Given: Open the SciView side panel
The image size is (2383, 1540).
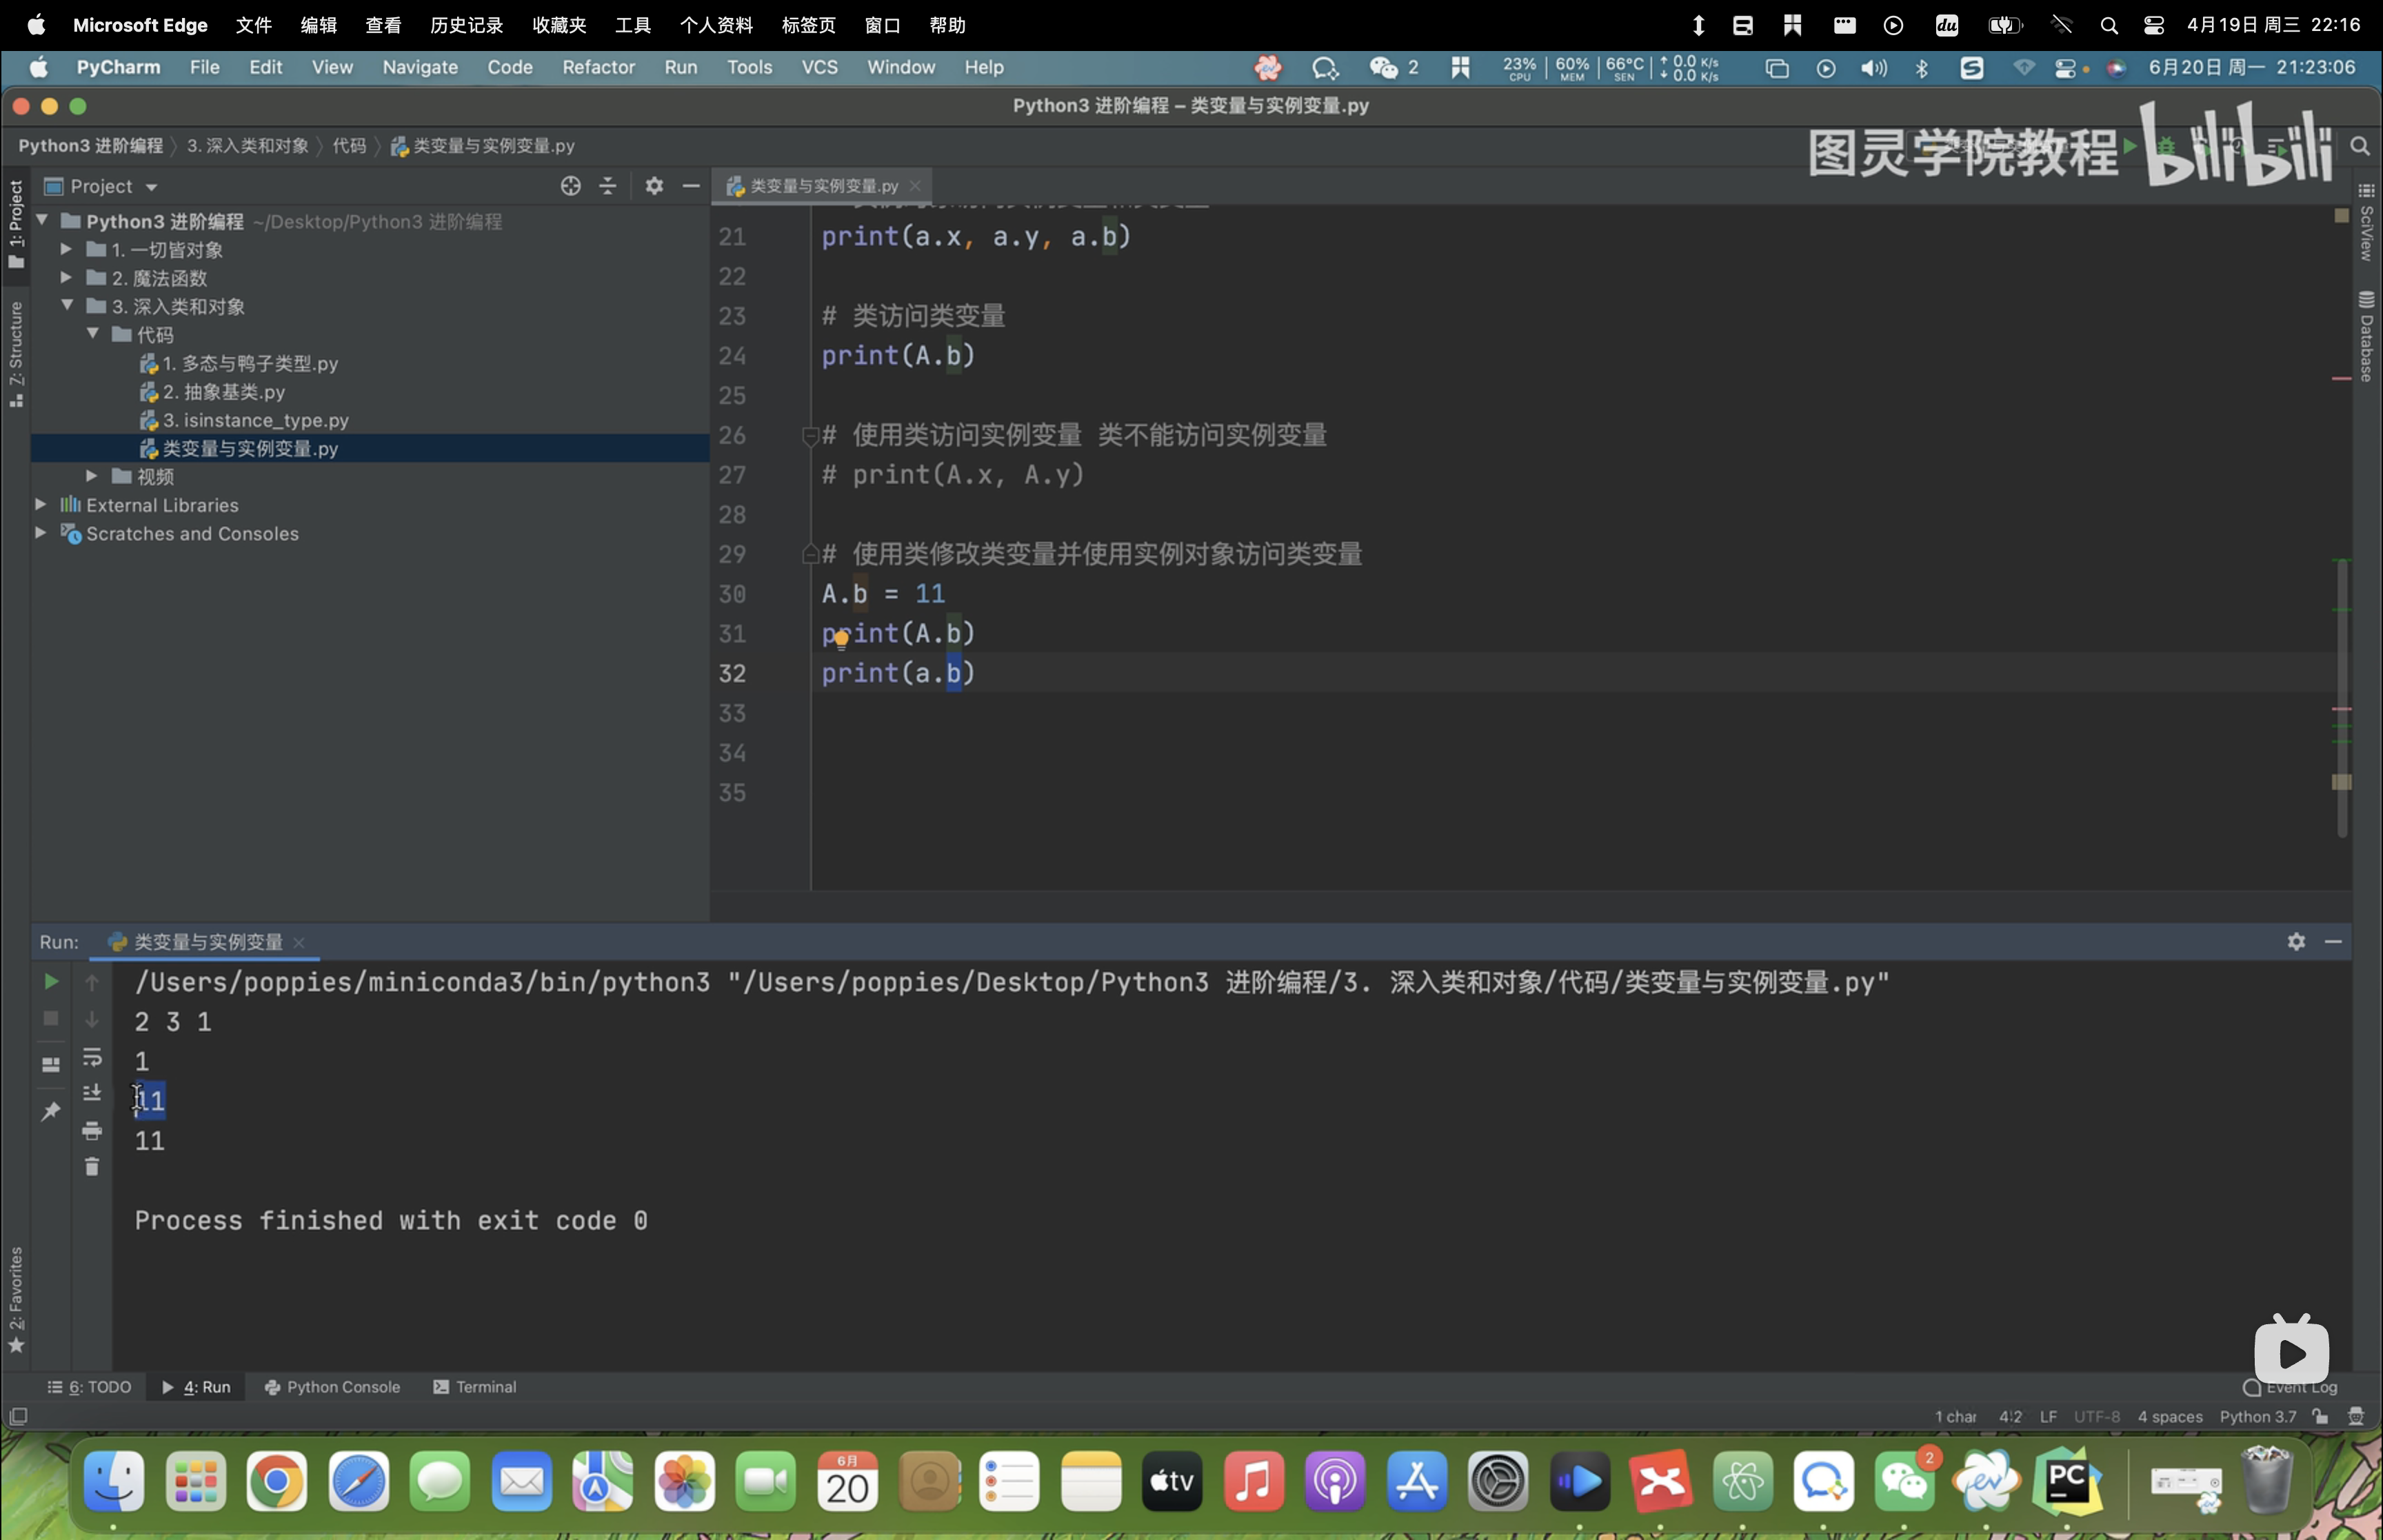Looking at the screenshot, I should [x=2366, y=222].
